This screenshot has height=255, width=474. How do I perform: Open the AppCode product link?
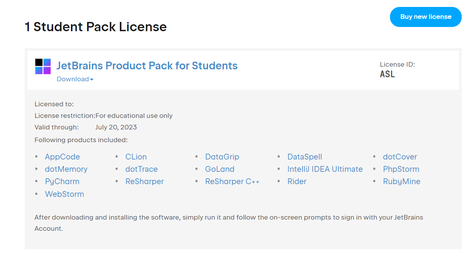62,157
